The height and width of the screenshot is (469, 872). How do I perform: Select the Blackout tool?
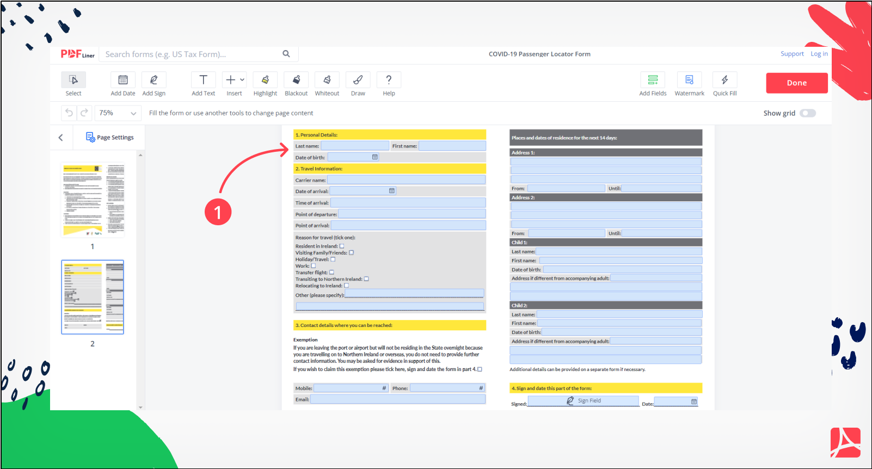pyautogui.click(x=296, y=80)
